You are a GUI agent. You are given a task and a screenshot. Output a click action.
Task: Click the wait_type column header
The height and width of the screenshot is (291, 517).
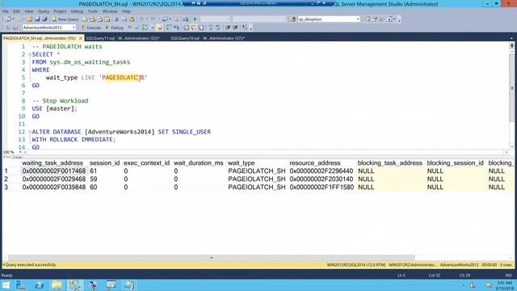[242, 163]
